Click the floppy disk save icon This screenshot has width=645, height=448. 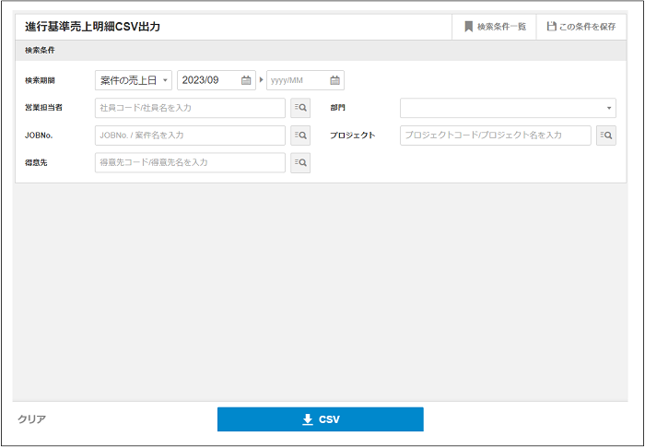[x=551, y=27]
